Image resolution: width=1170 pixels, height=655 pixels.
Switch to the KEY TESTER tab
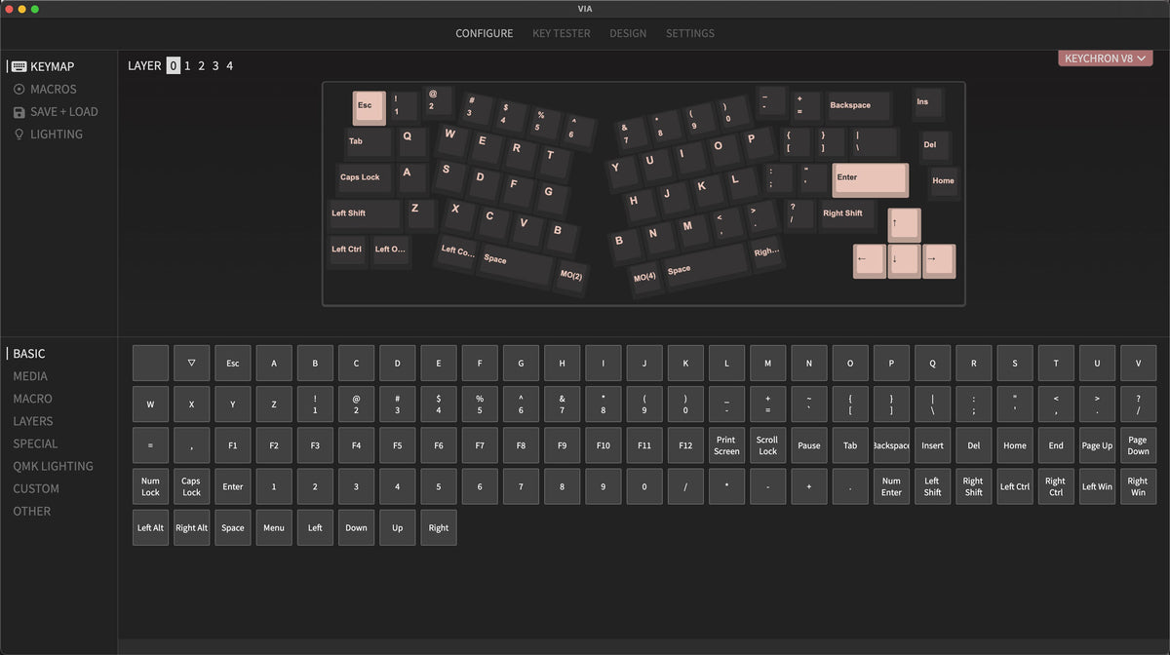coord(561,32)
